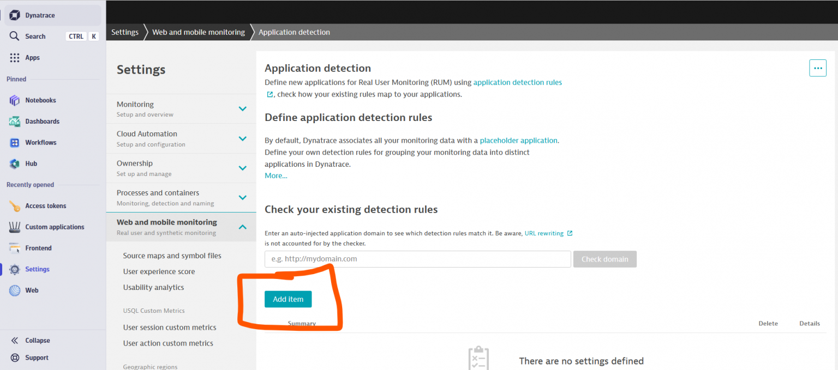Open the Search magnifier icon
The width and height of the screenshot is (838, 370).
pos(15,37)
